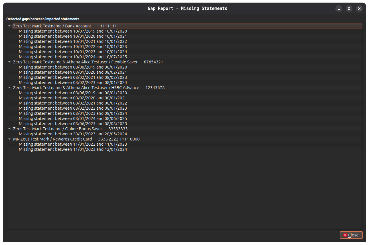Select gap between 11/01/2023 and 12/01/2024

coord(190,149)
